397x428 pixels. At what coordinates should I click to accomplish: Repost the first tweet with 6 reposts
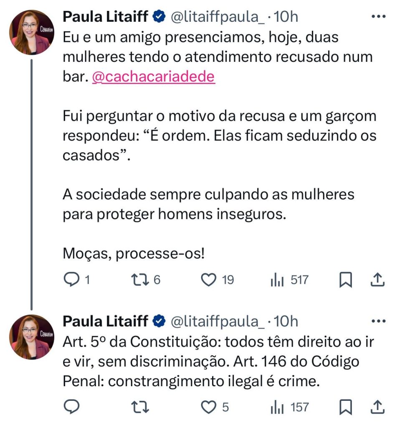click(139, 280)
